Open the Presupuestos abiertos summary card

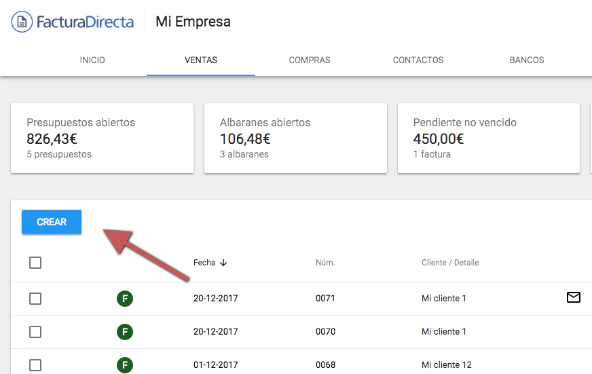102,138
